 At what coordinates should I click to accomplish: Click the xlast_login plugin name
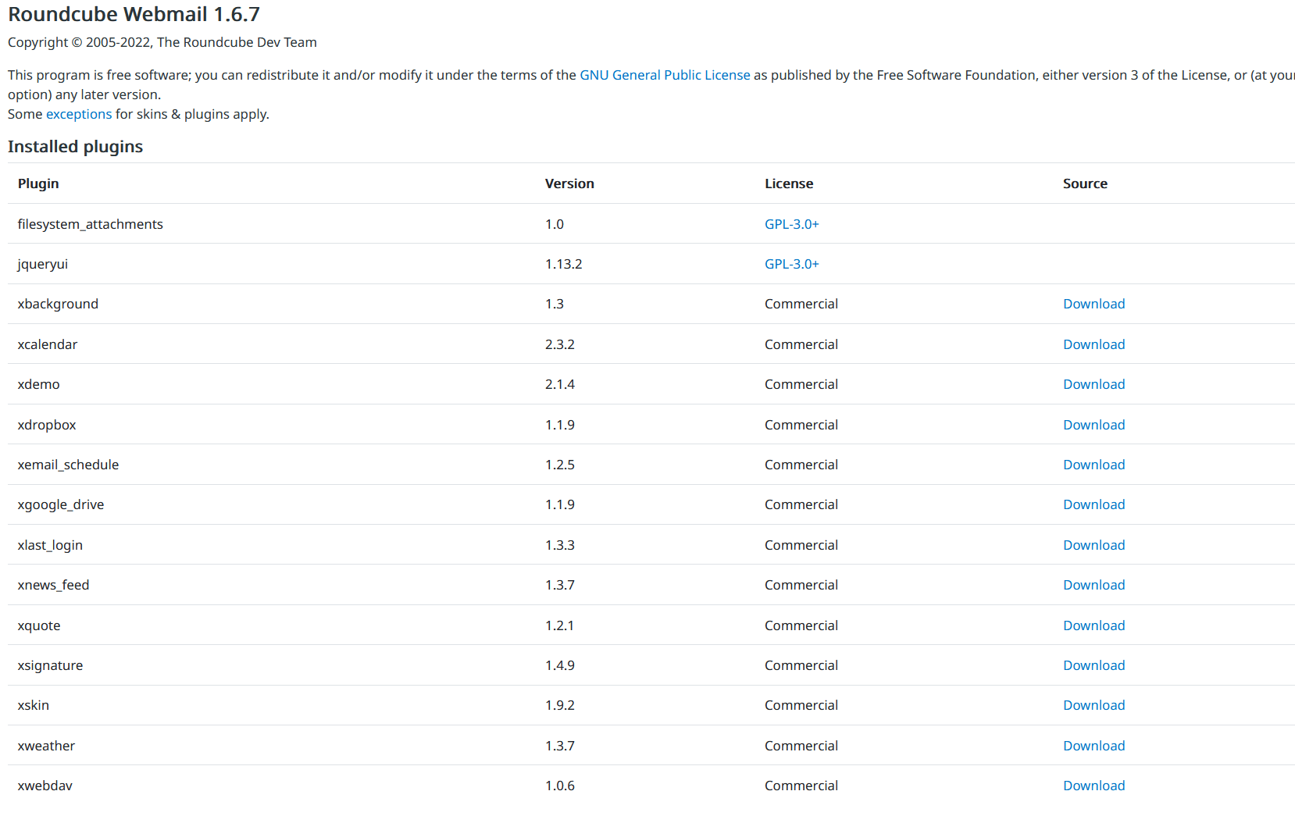[50, 545]
